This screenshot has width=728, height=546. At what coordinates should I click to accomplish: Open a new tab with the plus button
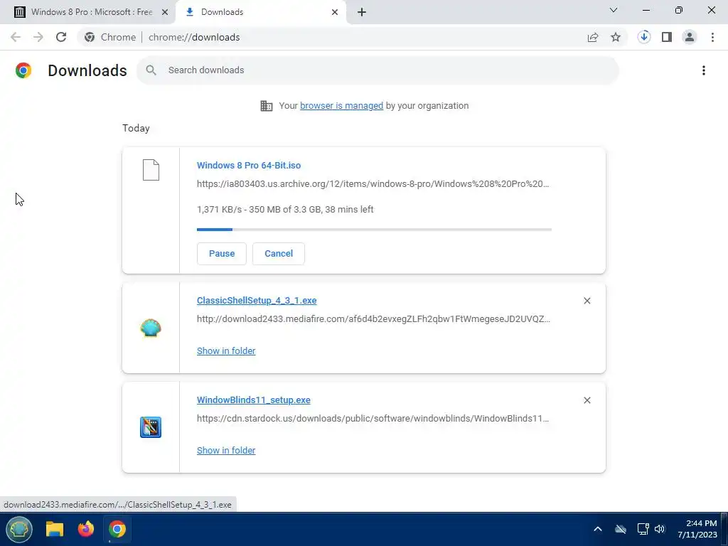tap(362, 12)
